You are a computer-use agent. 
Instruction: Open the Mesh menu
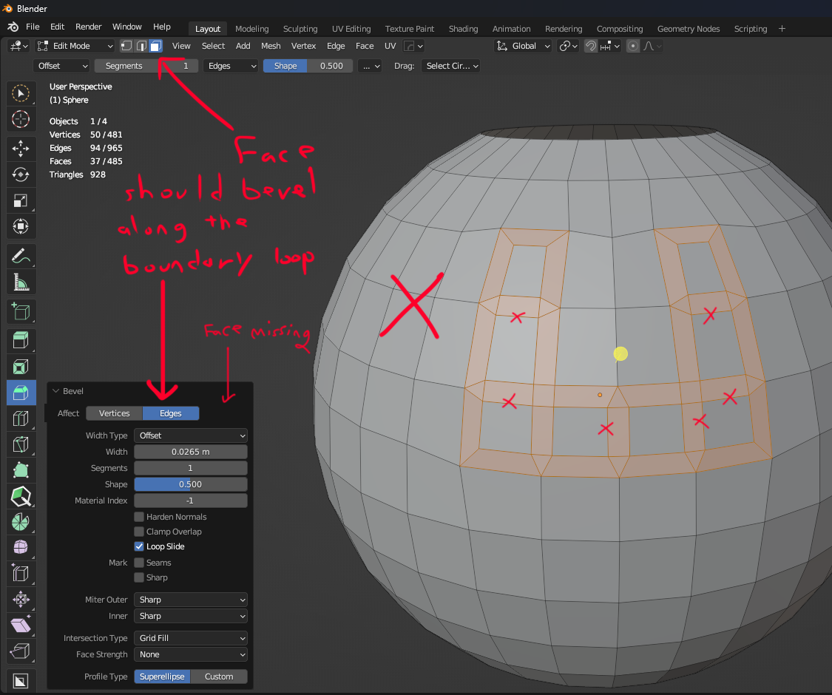click(271, 46)
